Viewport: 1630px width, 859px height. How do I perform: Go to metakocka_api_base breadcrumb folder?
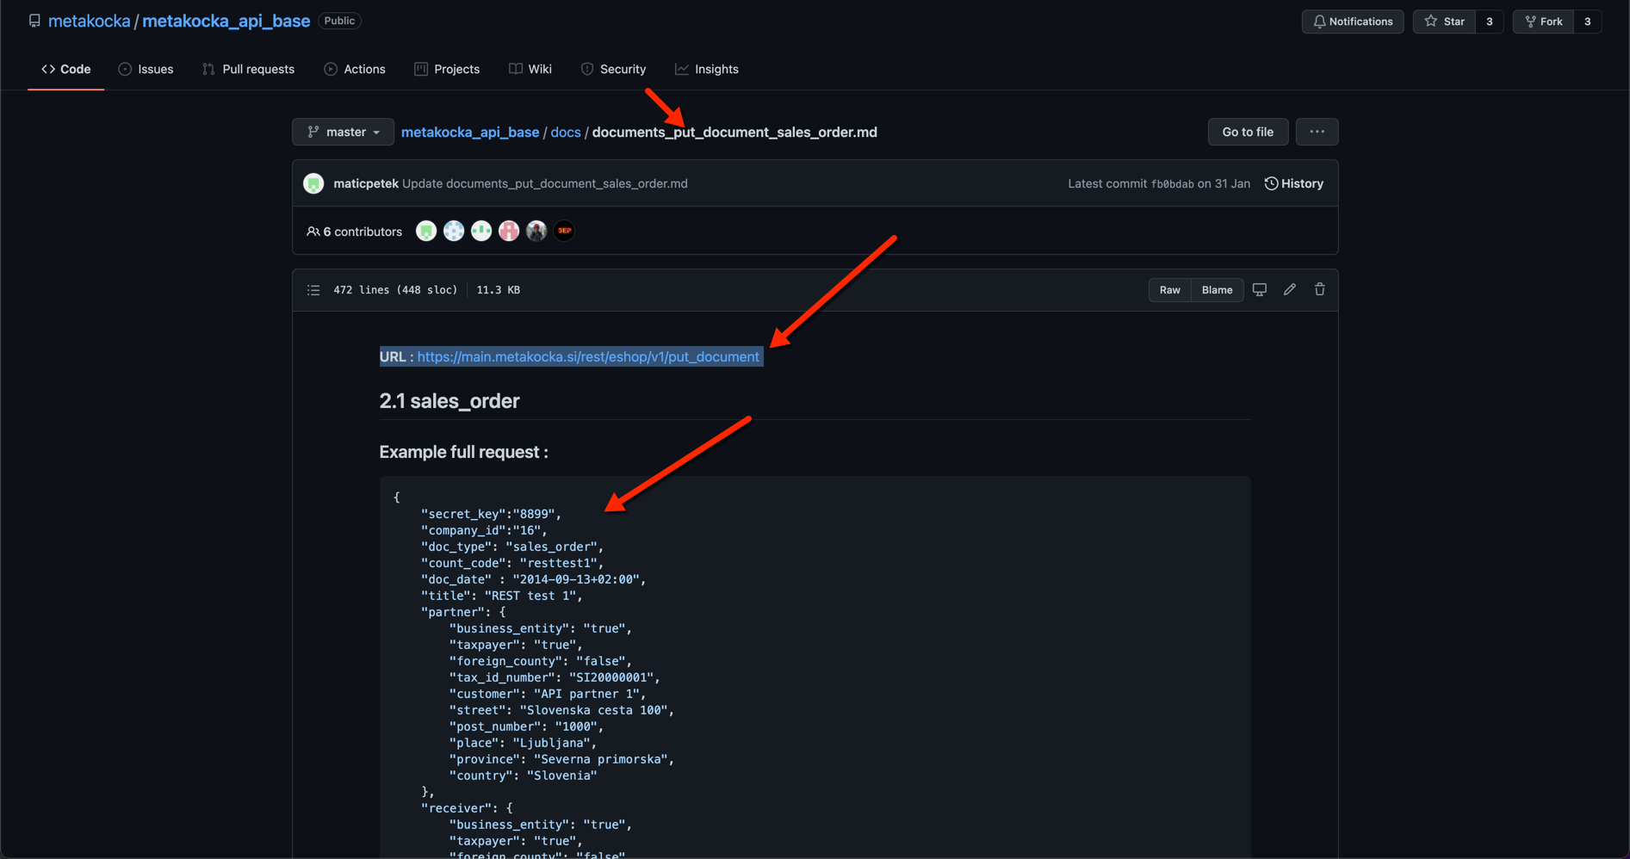[470, 132]
